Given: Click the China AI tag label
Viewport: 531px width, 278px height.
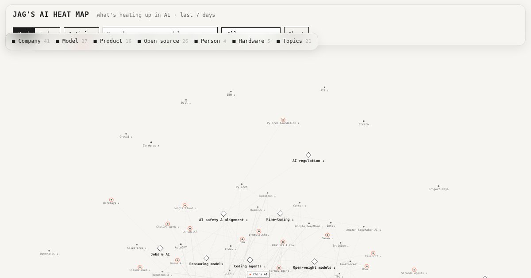Looking at the screenshot, I should pos(258,274).
